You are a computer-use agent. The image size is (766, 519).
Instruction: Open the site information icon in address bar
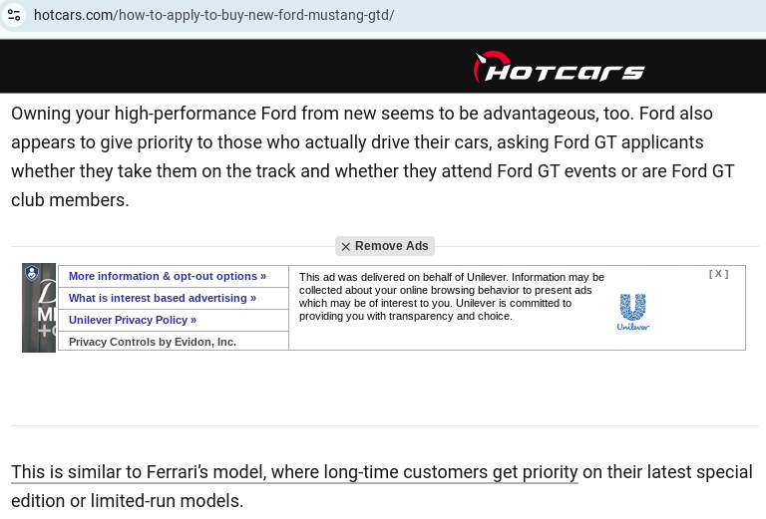[x=14, y=15]
